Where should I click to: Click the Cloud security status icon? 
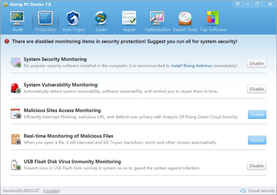[243, 191]
